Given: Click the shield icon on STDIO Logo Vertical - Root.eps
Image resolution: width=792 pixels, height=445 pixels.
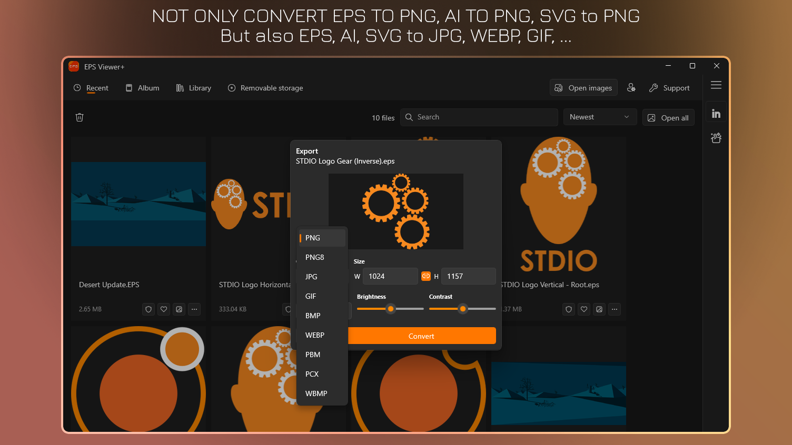Looking at the screenshot, I should (x=569, y=309).
